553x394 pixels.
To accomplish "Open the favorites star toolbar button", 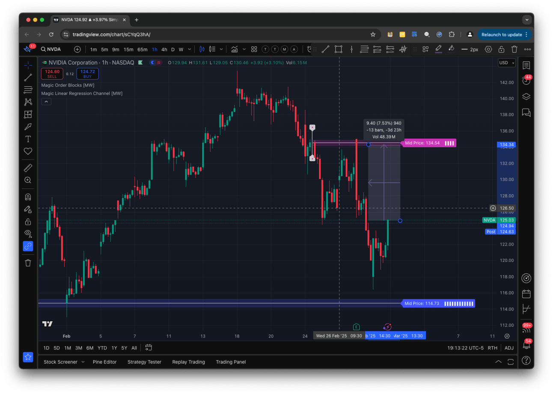I will [28, 357].
